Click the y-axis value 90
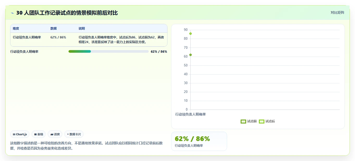Screen dimensions: 355x161 (x=186, y=30)
